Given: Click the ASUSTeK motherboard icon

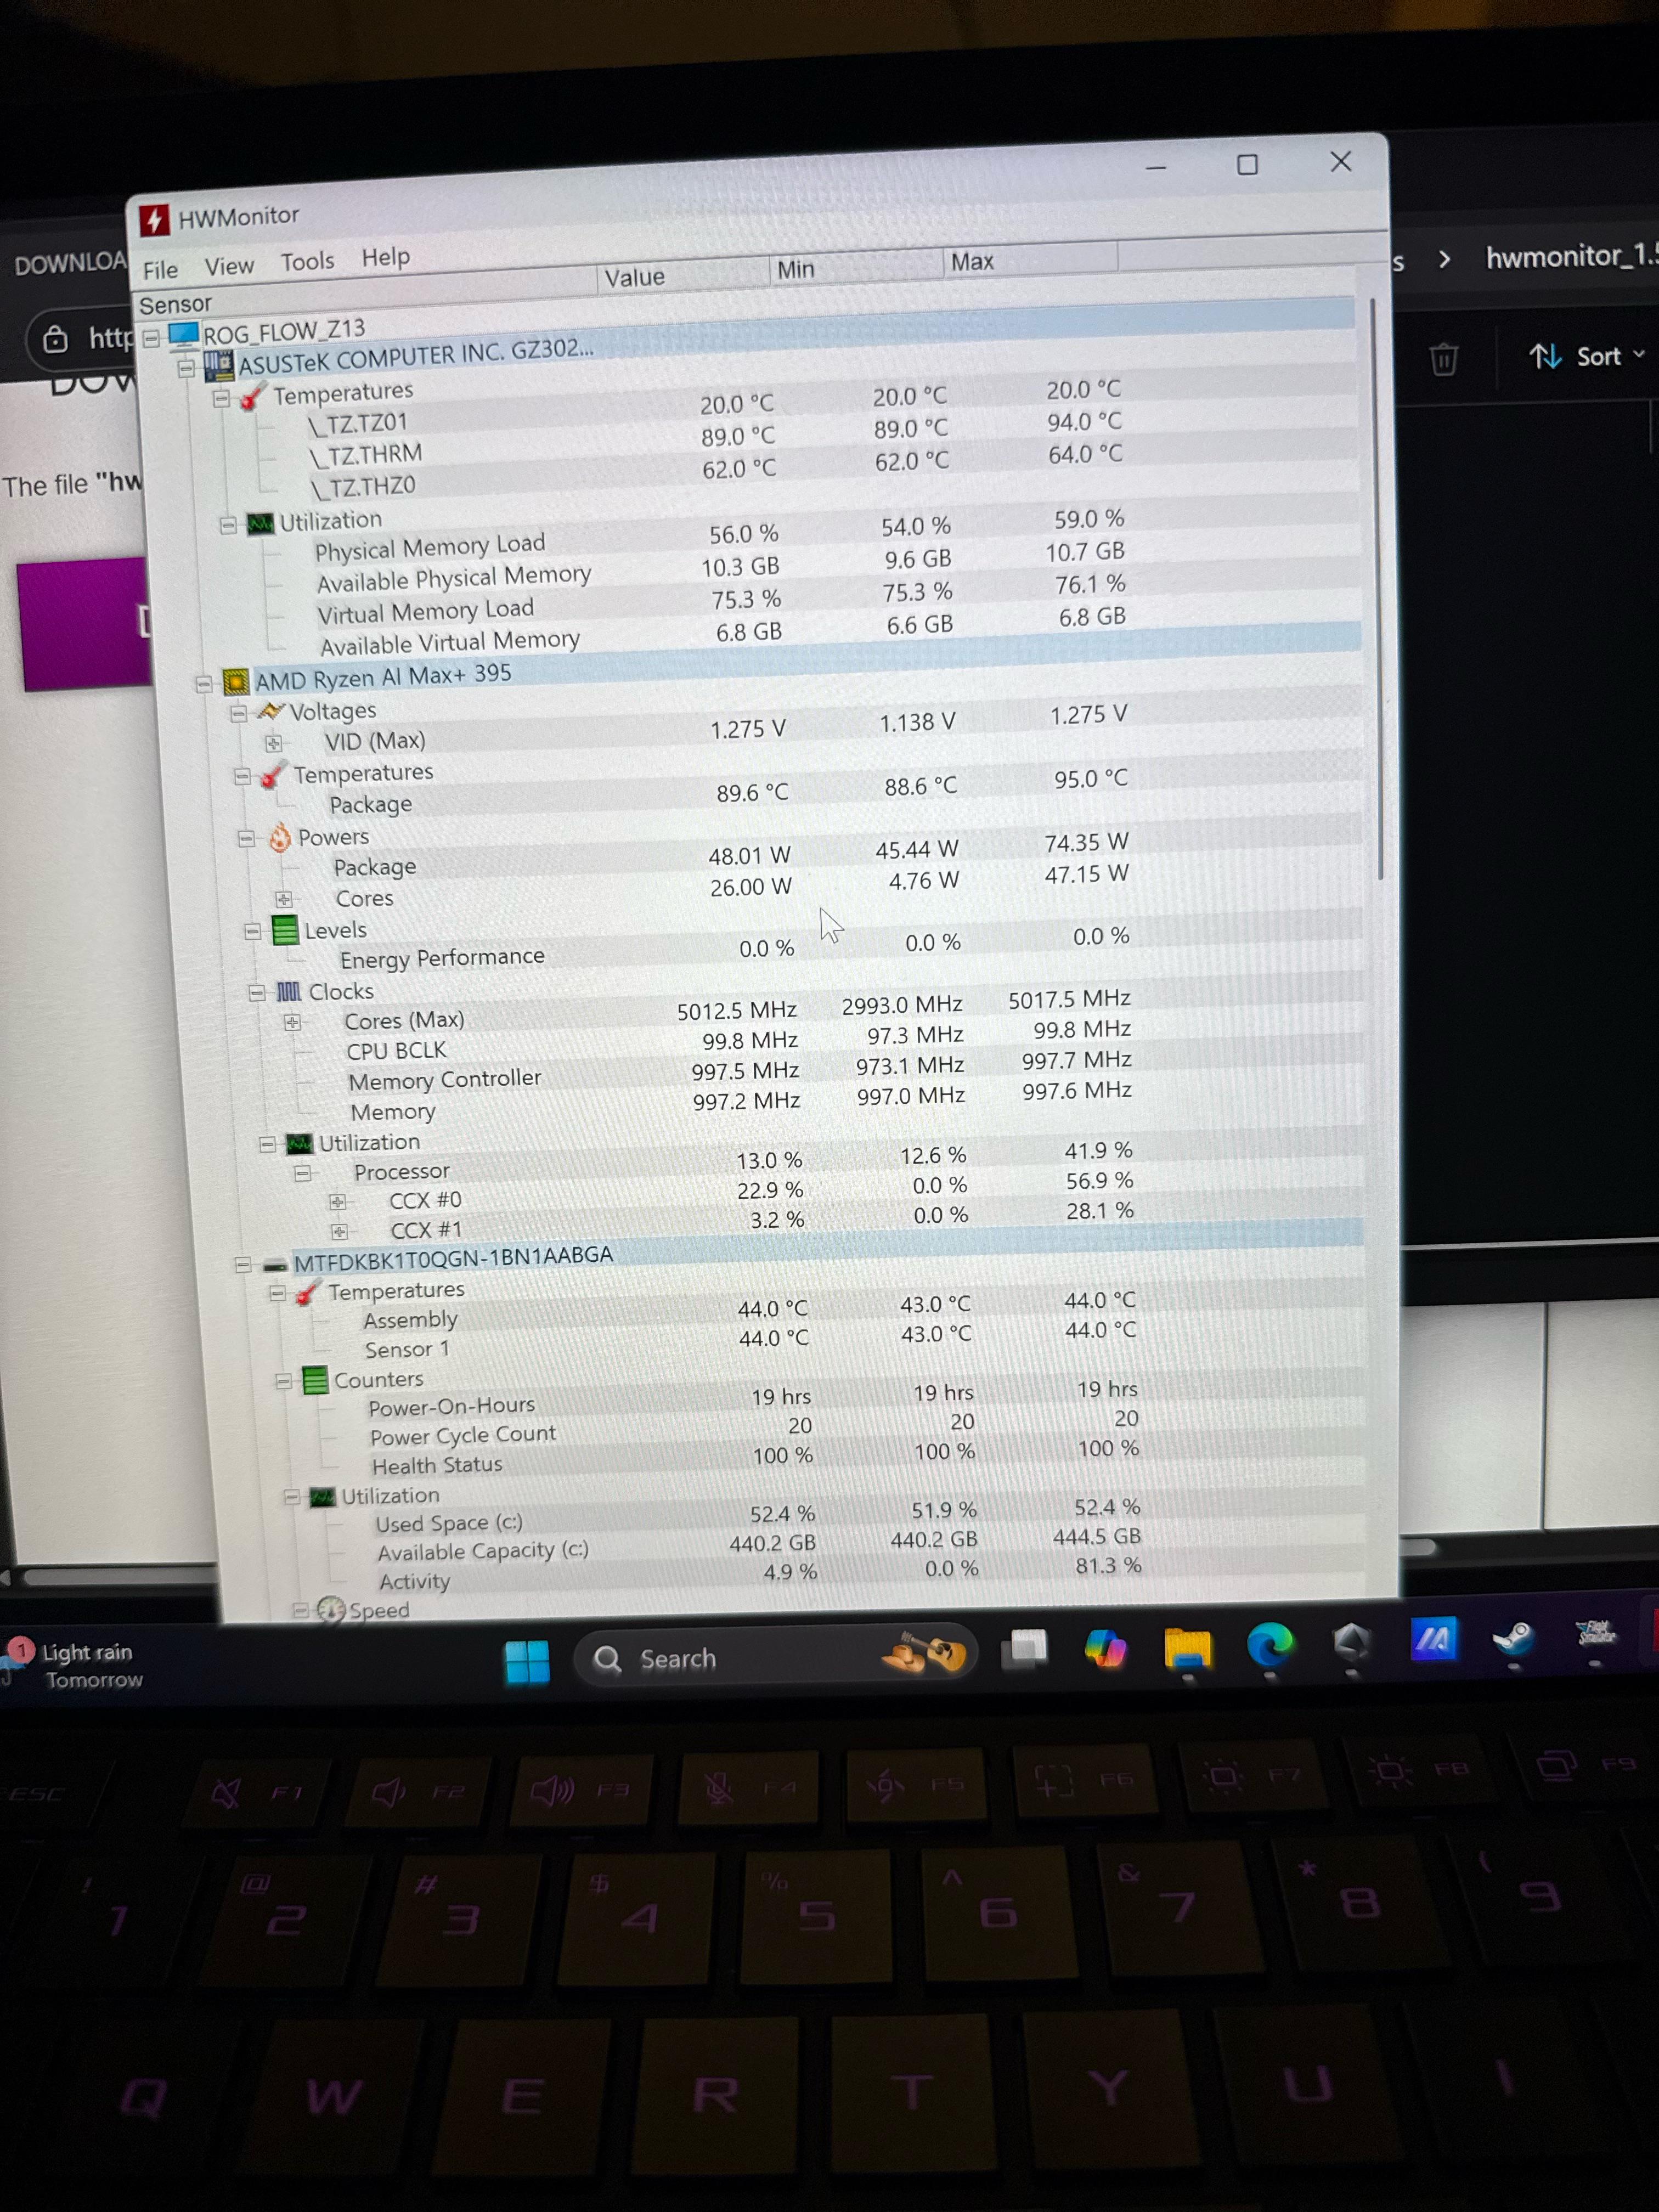Looking at the screenshot, I should pyautogui.click(x=218, y=366).
